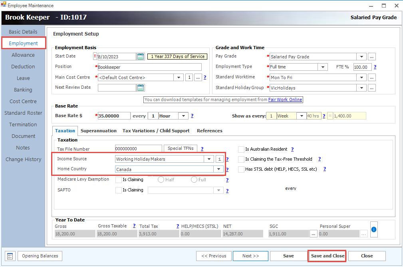Image resolution: width=403 pixels, height=267 pixels.
Task: Open help for Medicare Levy Exemption
Action: (x=227, y=180)
